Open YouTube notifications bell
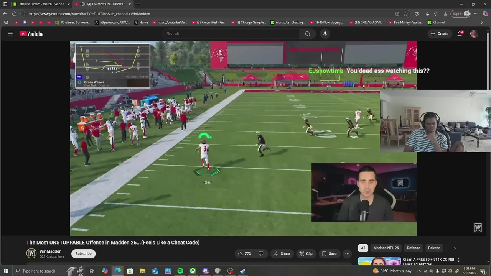 (460, 34)
